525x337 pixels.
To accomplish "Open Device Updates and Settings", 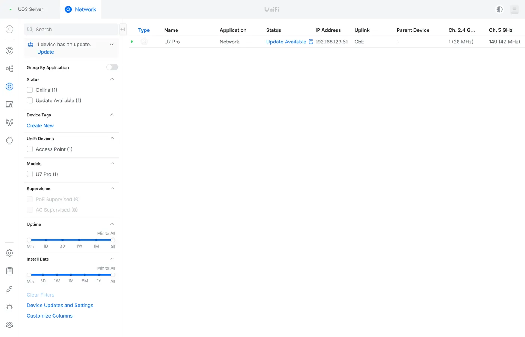I will coord(60,306).
